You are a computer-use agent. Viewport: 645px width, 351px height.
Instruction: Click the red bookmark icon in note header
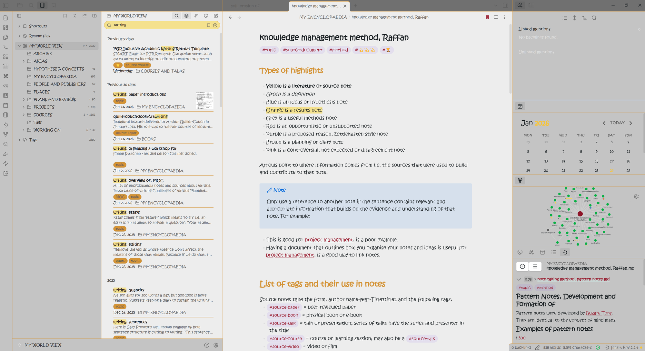pos(487,17)
